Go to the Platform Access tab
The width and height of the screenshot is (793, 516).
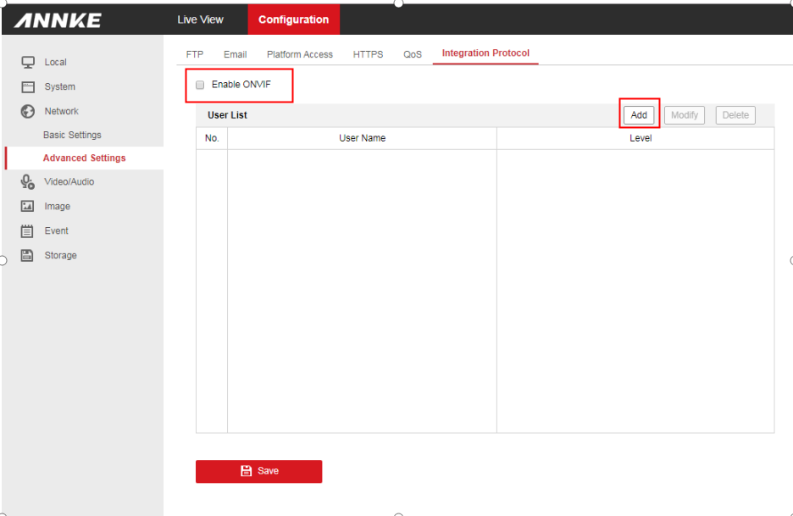[300, 54]
